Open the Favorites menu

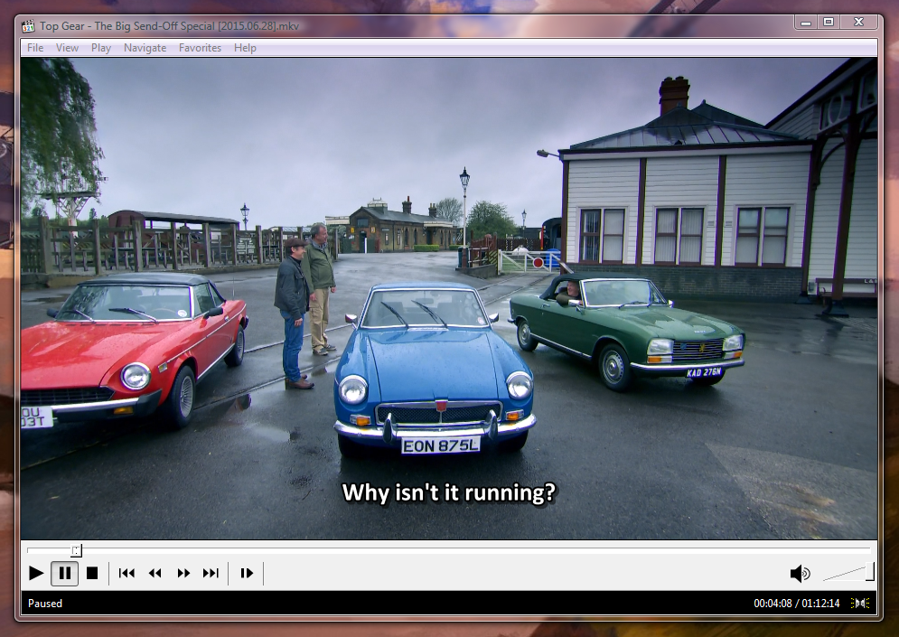[x=200, y=48]
